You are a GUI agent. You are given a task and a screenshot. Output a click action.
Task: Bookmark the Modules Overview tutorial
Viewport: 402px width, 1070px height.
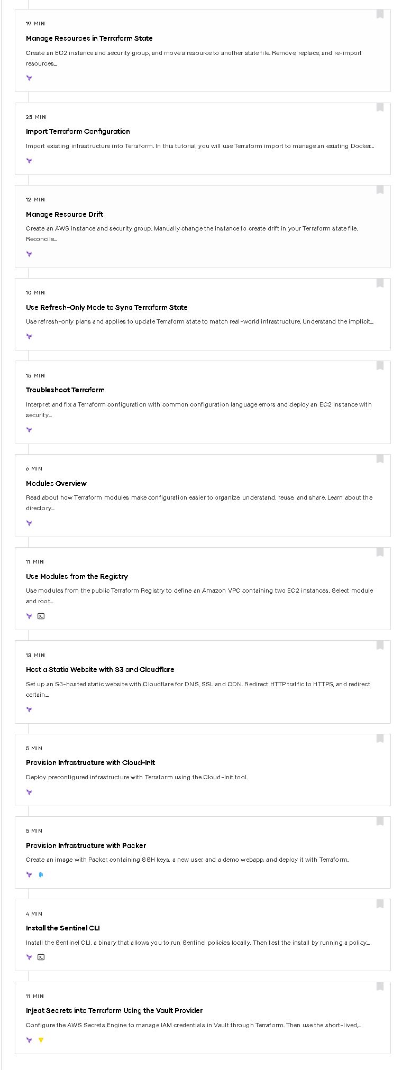380,459
